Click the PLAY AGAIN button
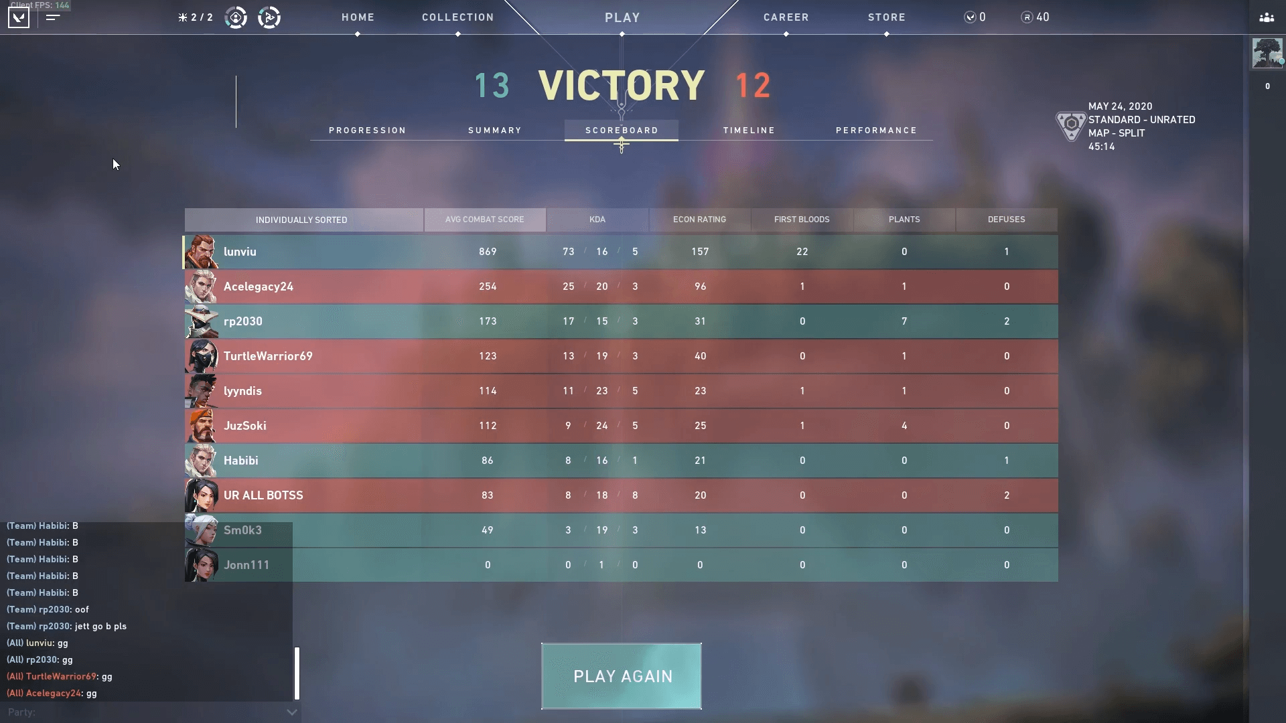This screenshot has height=723, width=1286. coord(622,676)
